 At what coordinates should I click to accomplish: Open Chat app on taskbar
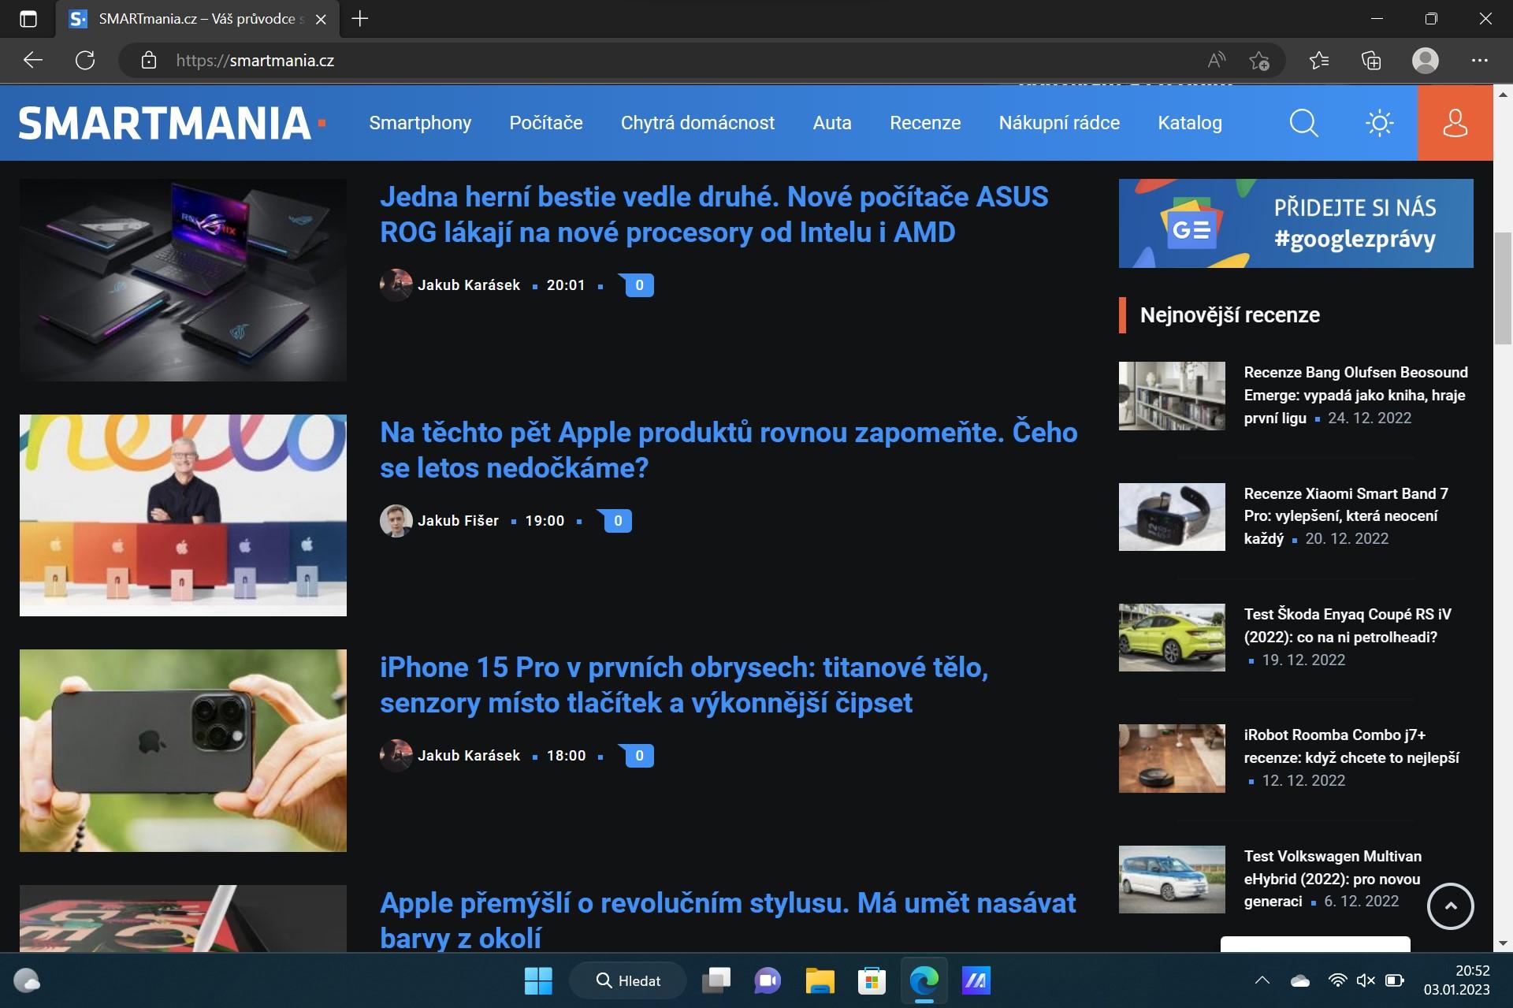[768, 981]
